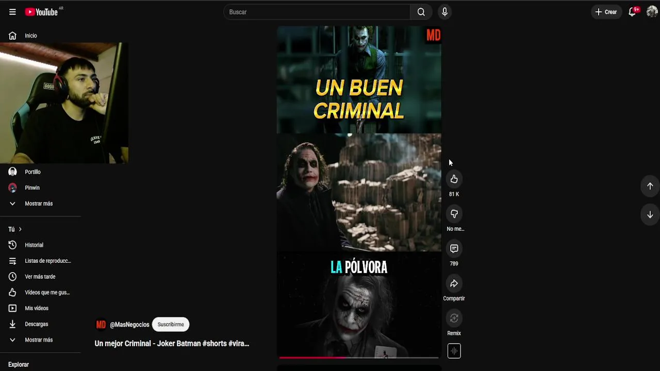Click the Historial clock icon
The height and width of the screenshot is (371, 660).
(12, 245)
